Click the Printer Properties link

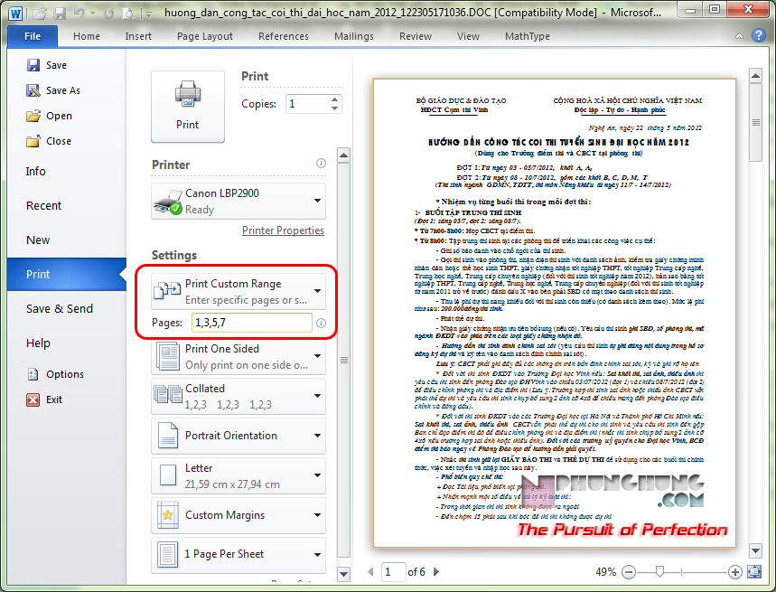283,230
